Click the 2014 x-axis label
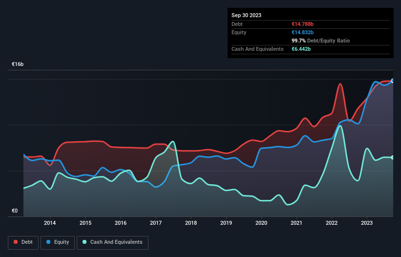 50,223
